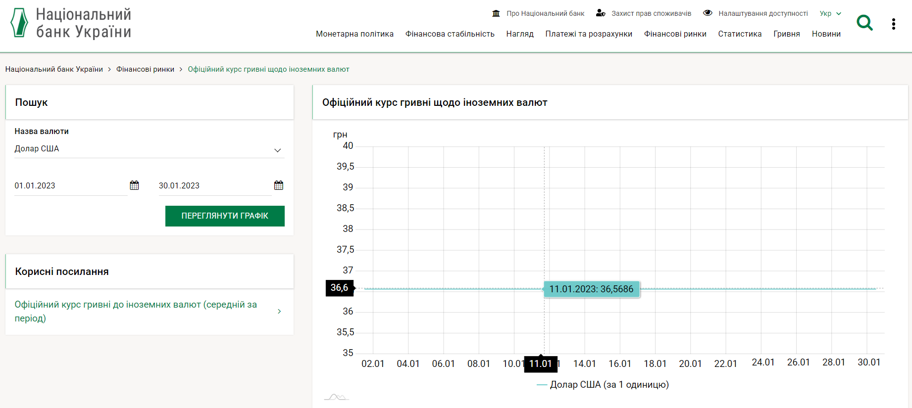Open calendar picker for start date 01.01.2023

click(134, 185)
